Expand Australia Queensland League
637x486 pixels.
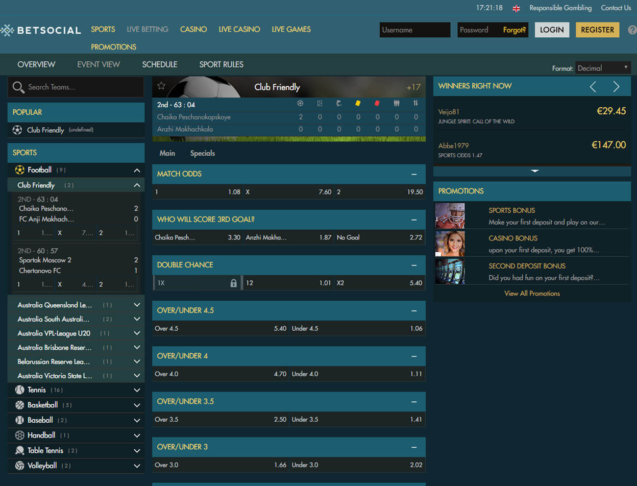[137, 305]
